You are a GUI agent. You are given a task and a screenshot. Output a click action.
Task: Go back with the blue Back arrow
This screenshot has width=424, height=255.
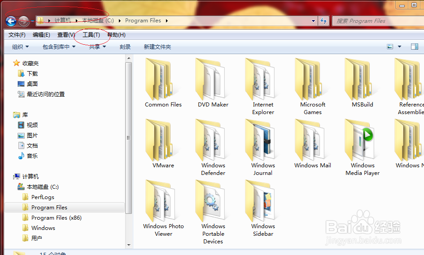point(11,21)
